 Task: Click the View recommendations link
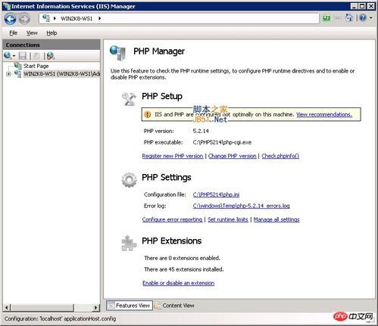324,115
